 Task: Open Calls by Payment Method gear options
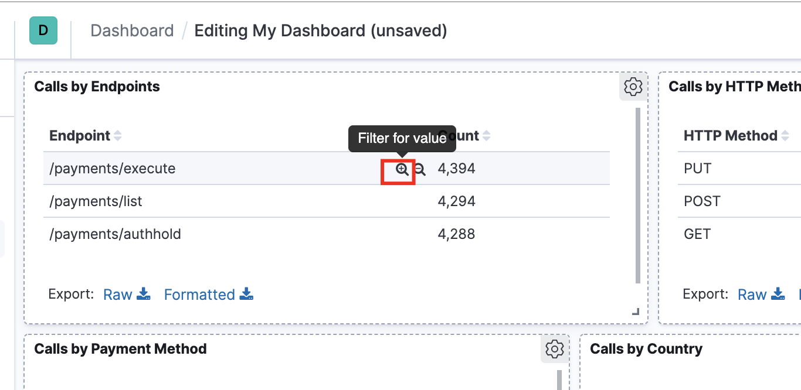pyautogui.click(x=554, y=349)
